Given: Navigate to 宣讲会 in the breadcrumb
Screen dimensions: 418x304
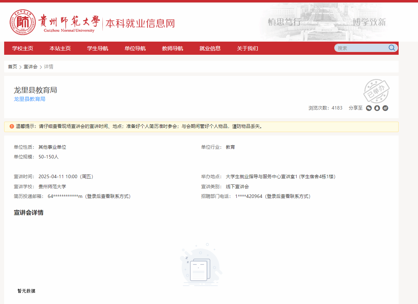Looking at the screenshot, I should [x=30, y=67].
